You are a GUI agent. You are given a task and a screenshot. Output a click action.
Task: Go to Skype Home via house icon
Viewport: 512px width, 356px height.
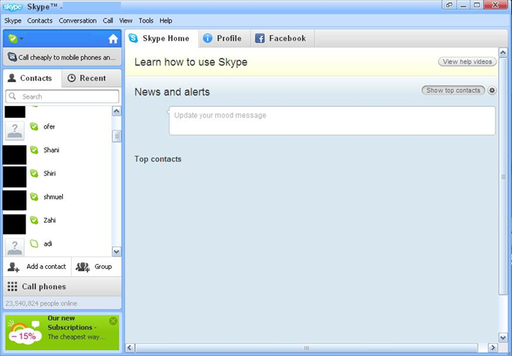tap(113, 39)
